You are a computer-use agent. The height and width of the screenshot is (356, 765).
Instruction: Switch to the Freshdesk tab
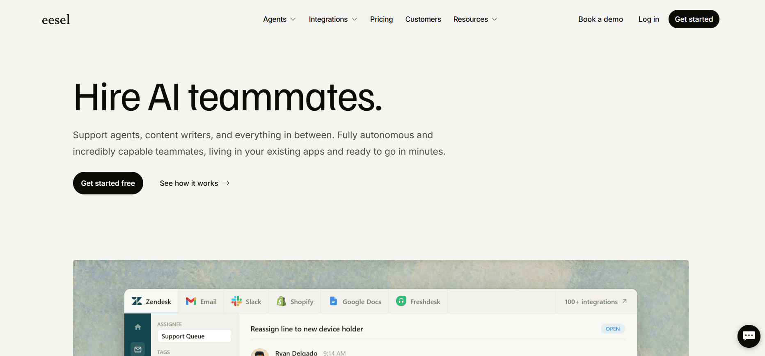point(418,301)
